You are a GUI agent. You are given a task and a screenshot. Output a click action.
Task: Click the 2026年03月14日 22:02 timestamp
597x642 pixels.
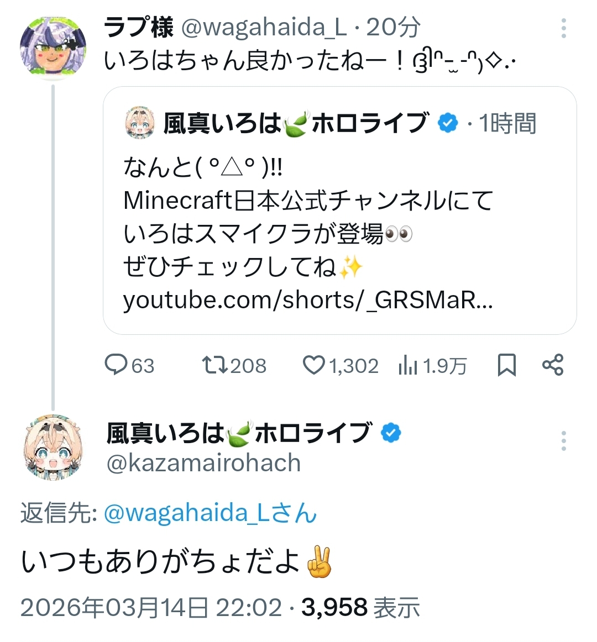click(151, 608)
